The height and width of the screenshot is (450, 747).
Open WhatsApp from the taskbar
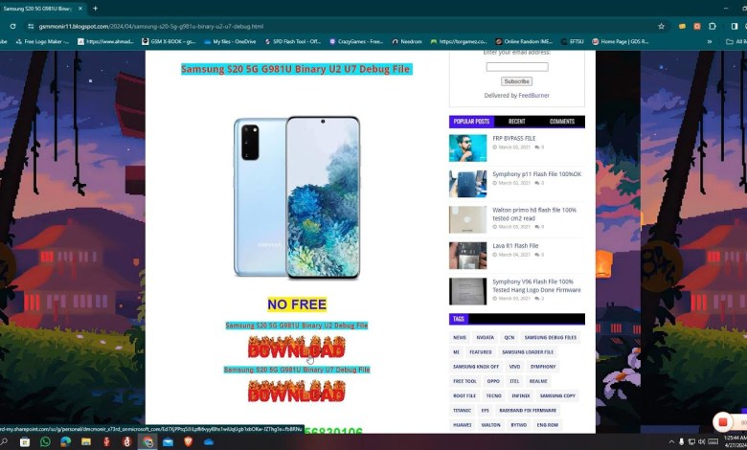45,442
